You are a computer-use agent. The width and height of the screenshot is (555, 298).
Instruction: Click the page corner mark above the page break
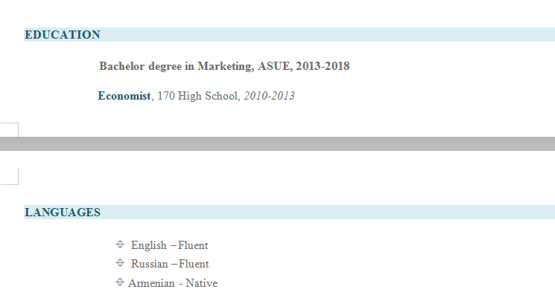coord(10,130)
